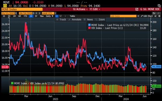162x101 pixels.
Task: Expand the Daily periodicity dropdown
Action: pyautogui.click(x=50, y=16)
